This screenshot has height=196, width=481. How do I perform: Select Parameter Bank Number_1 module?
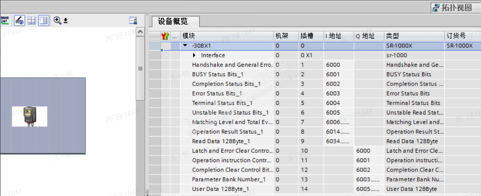[229, 179]
